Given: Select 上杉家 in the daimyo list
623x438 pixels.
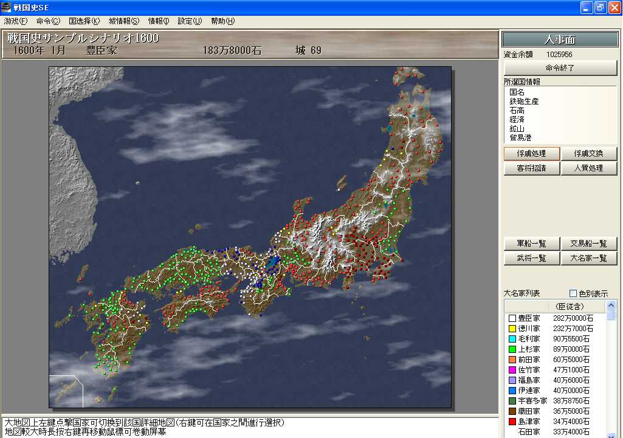Looking at the screenshot, I should click(x=529, y=349).
